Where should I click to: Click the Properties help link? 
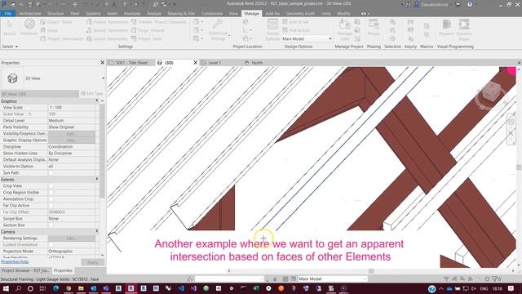(x=15, y=261)
